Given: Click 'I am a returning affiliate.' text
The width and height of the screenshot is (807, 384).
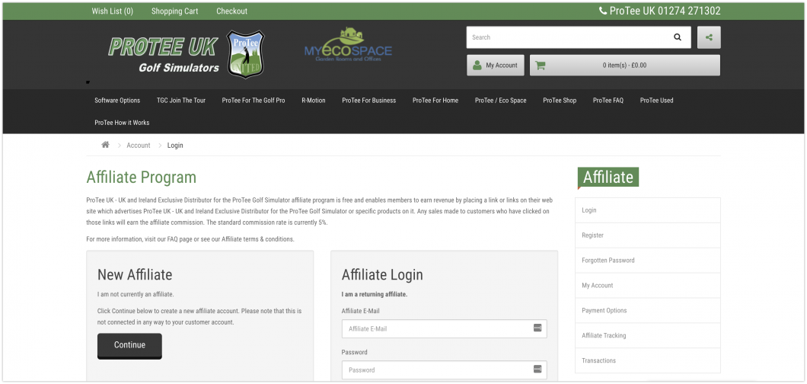Looking at the screenshot, I should pyautogui.click(x=374, y=294).
